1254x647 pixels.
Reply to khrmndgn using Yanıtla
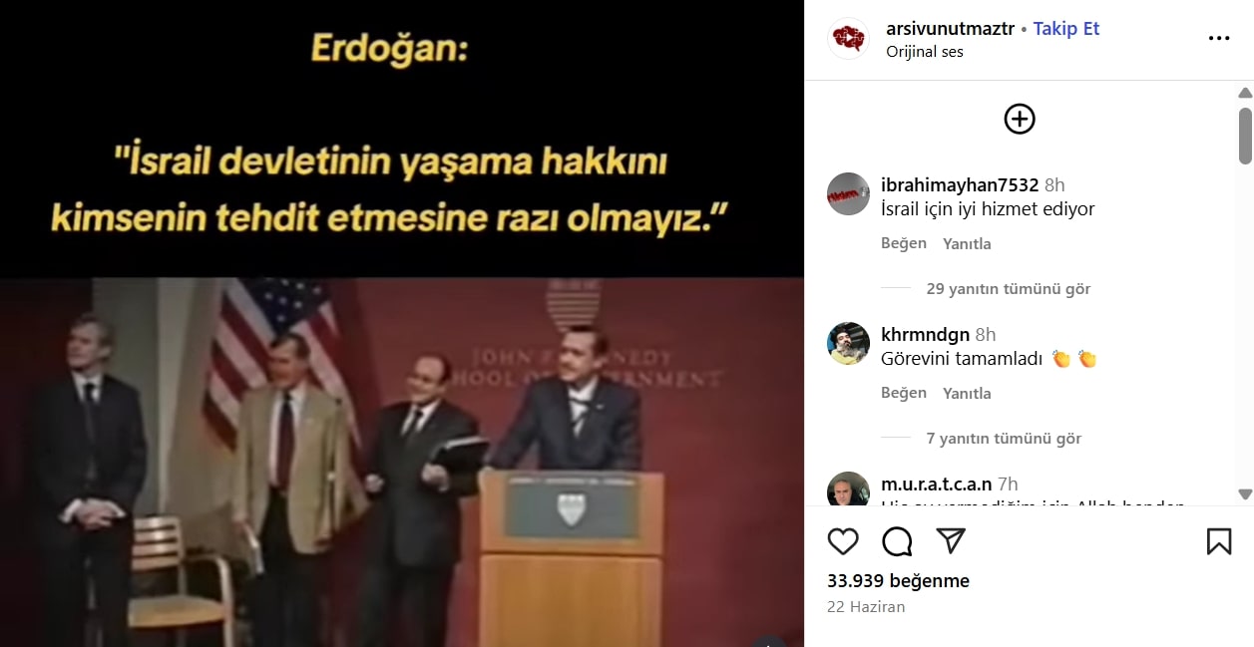[x=967, y=394]
